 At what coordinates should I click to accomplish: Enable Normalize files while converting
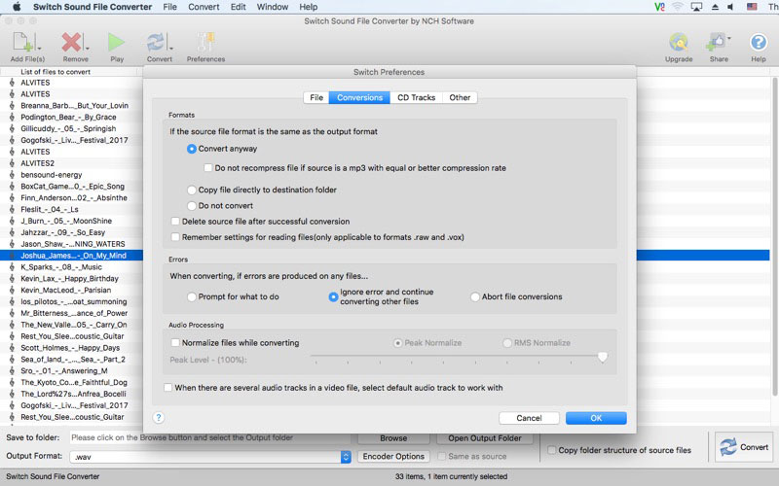pyautogui.click(x=175, y=343)
